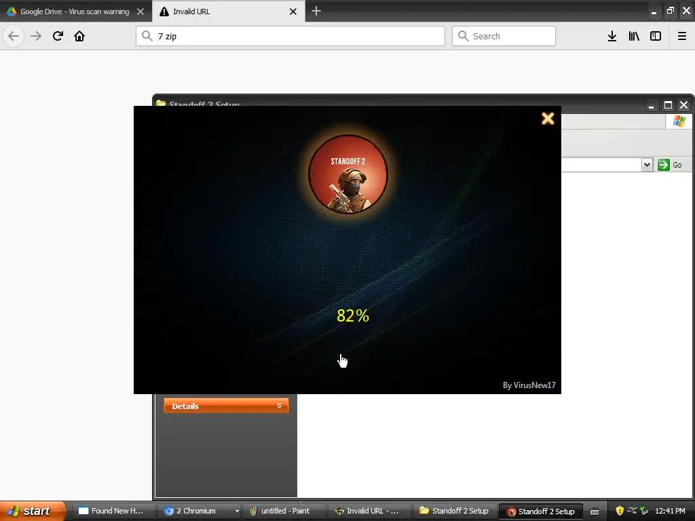Minimize the browser window
This screenshot has width=695, height=521.
pos(654,12)
